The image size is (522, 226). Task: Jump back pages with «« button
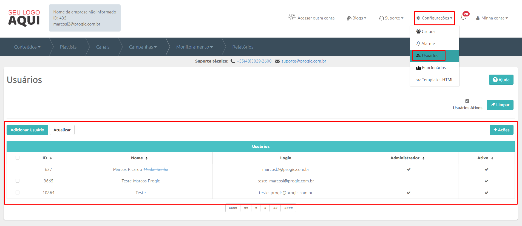tap(246, 208)
